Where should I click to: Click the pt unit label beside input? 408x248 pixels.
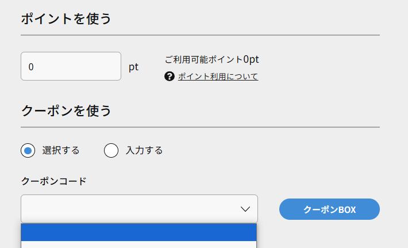(x=133, y=67)
